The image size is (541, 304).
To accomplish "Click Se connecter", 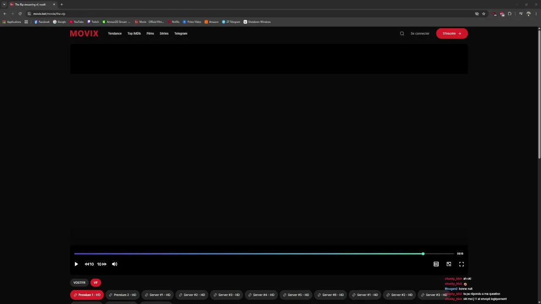I will (x=420, y=33).
